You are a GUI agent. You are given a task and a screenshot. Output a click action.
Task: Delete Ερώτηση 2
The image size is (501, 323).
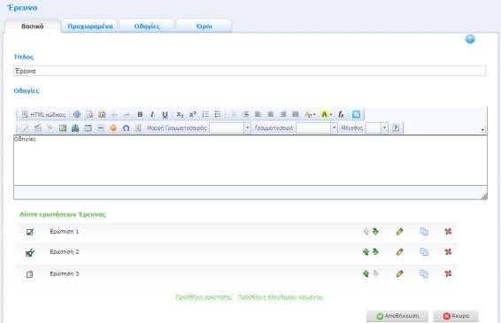[x=448, y=251]
